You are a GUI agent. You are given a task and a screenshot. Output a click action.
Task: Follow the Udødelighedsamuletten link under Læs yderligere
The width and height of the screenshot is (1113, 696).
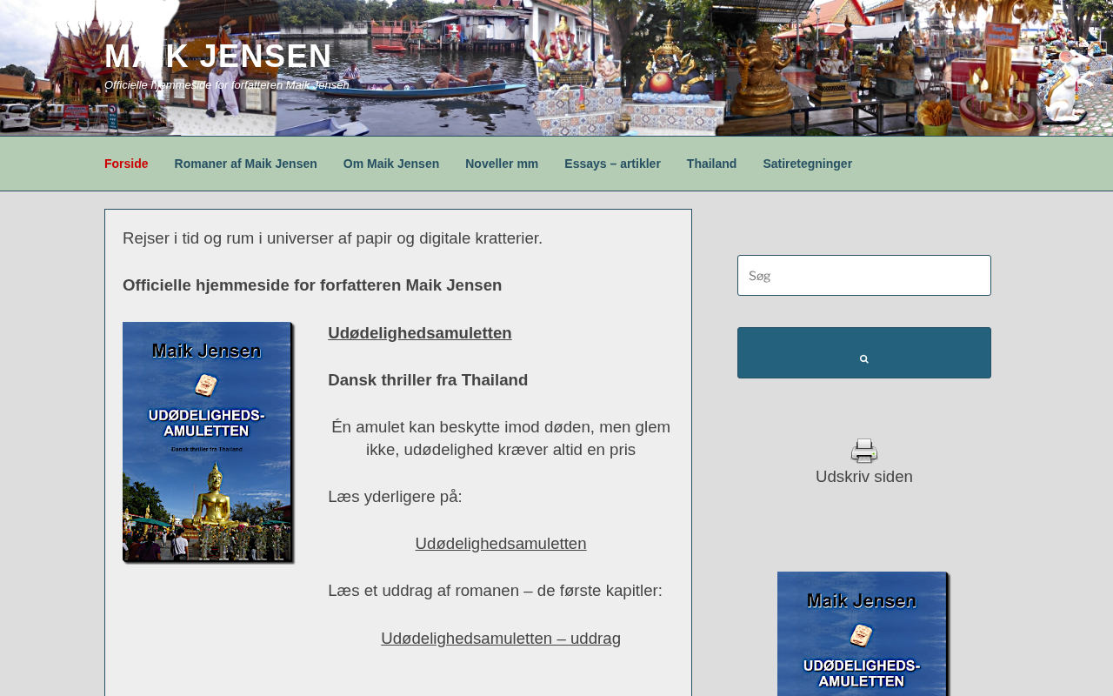(501, 544)
